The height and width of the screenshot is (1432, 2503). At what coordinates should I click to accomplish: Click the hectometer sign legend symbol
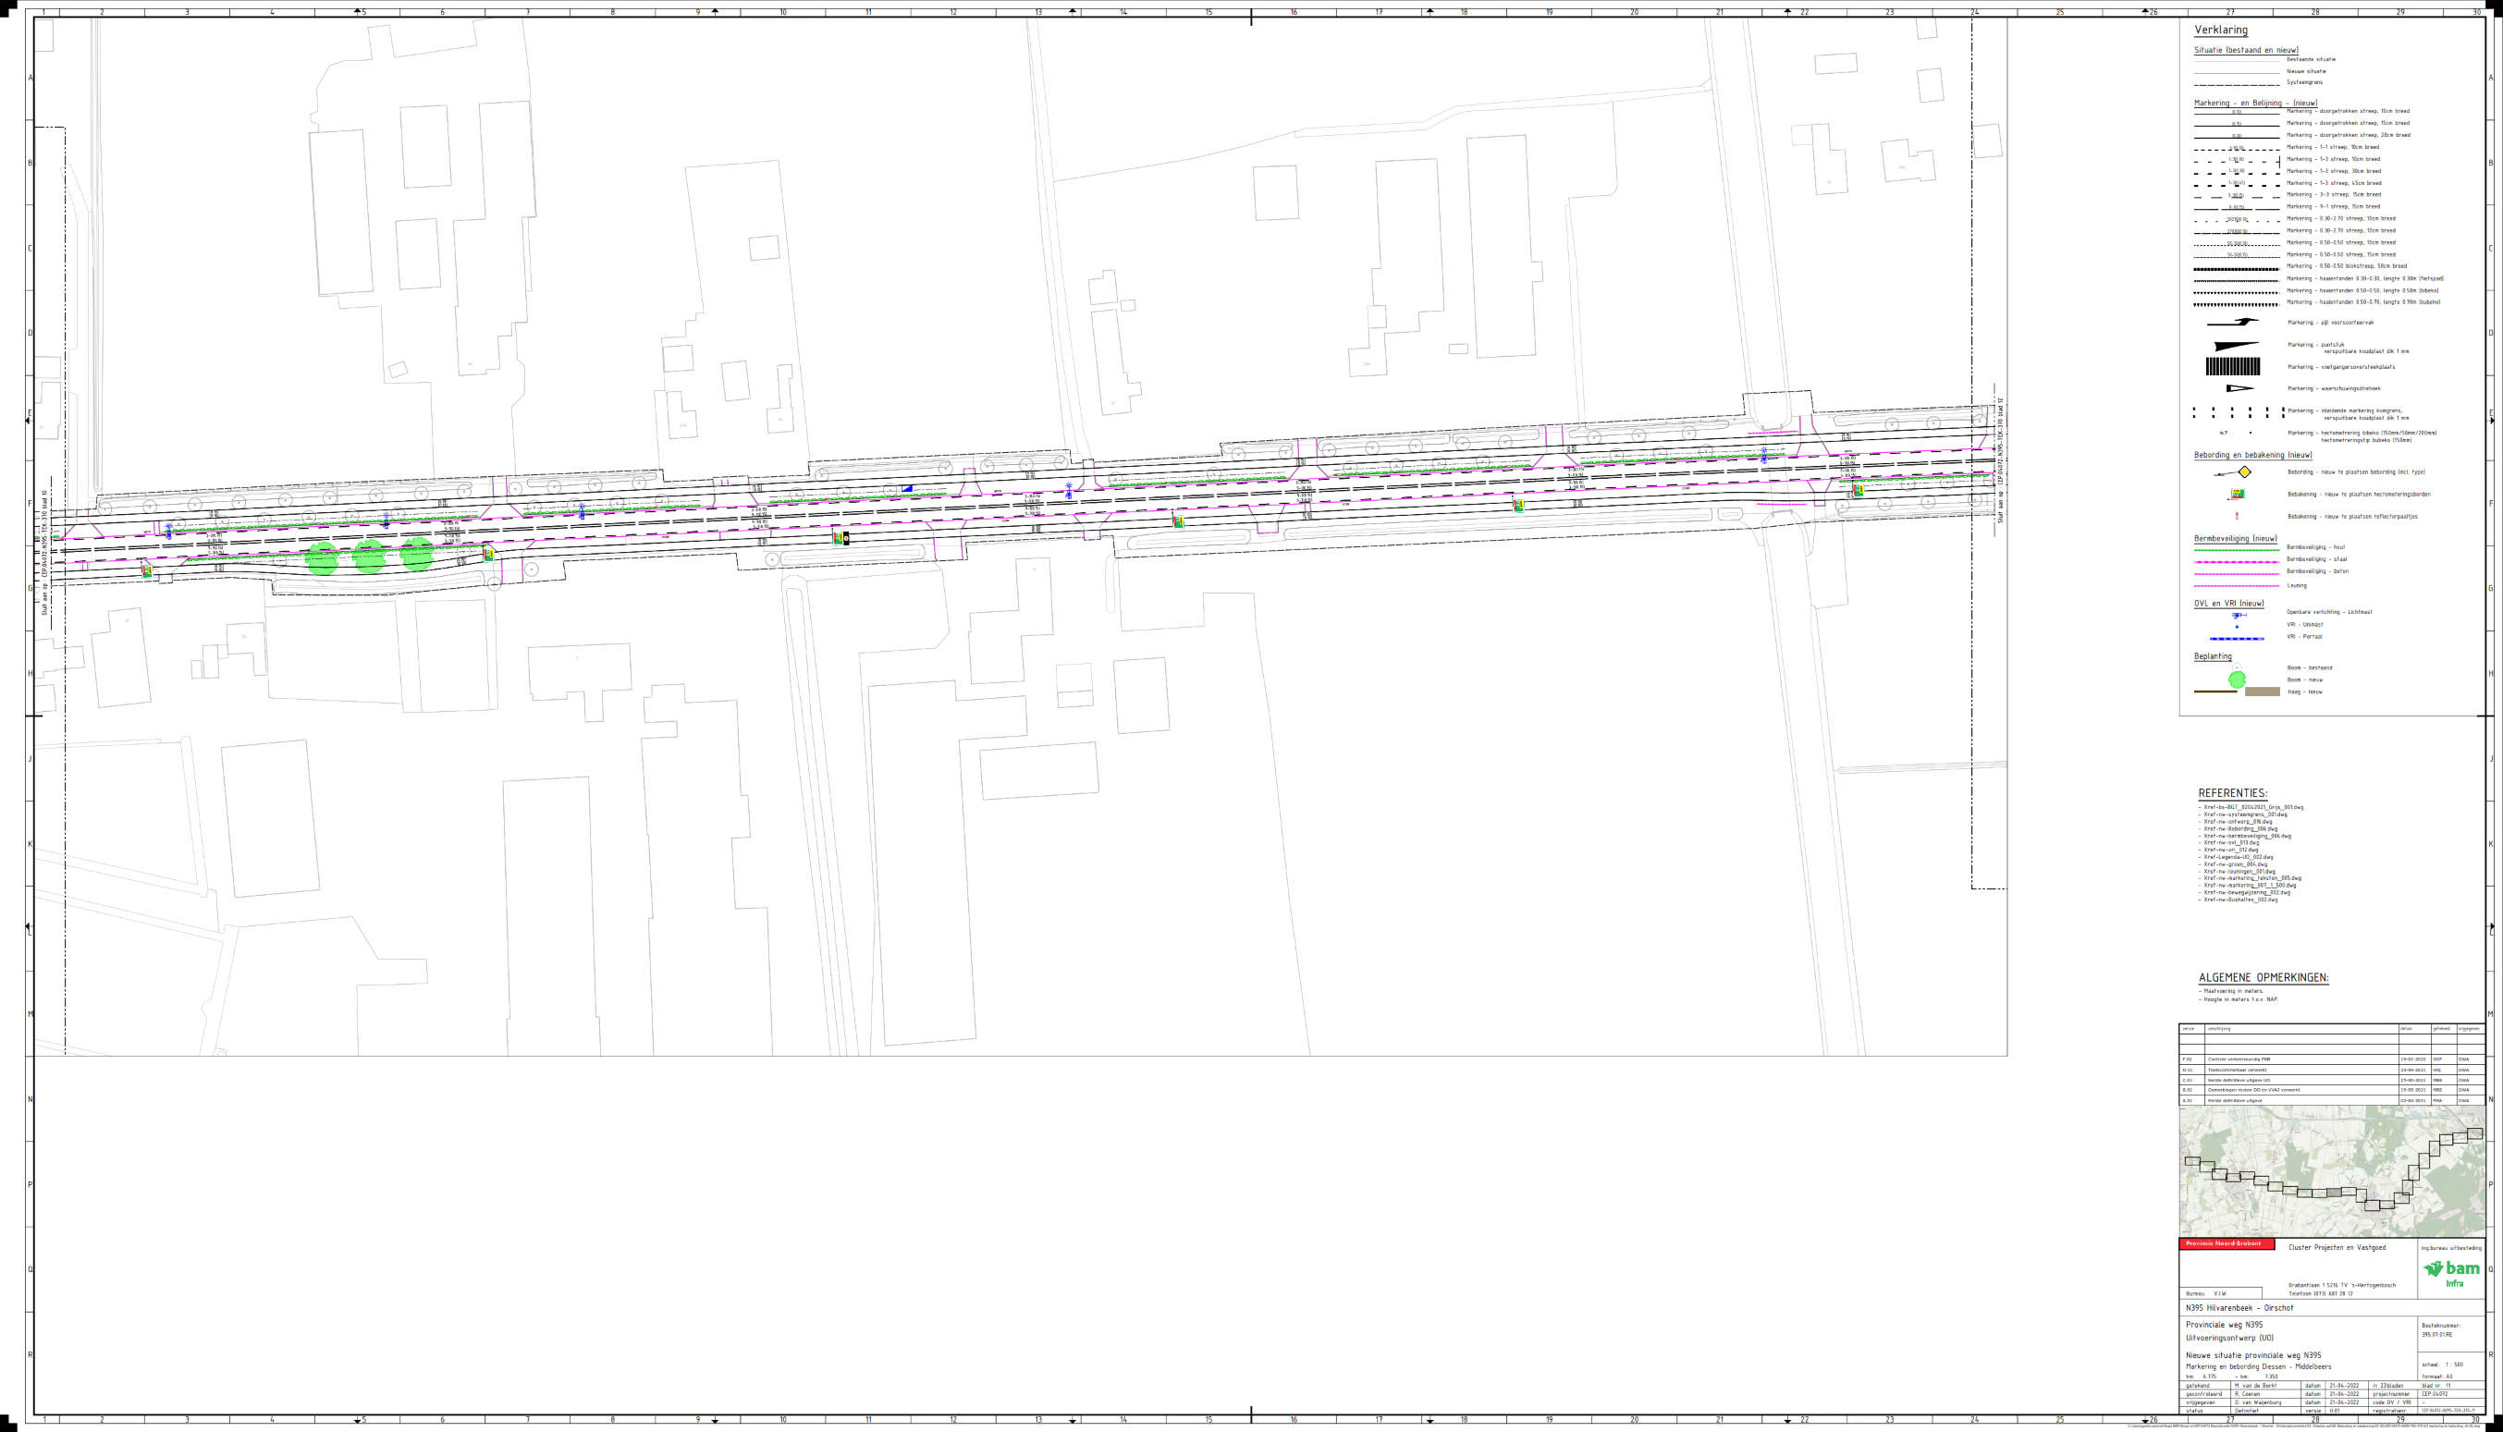[2238, 494]
